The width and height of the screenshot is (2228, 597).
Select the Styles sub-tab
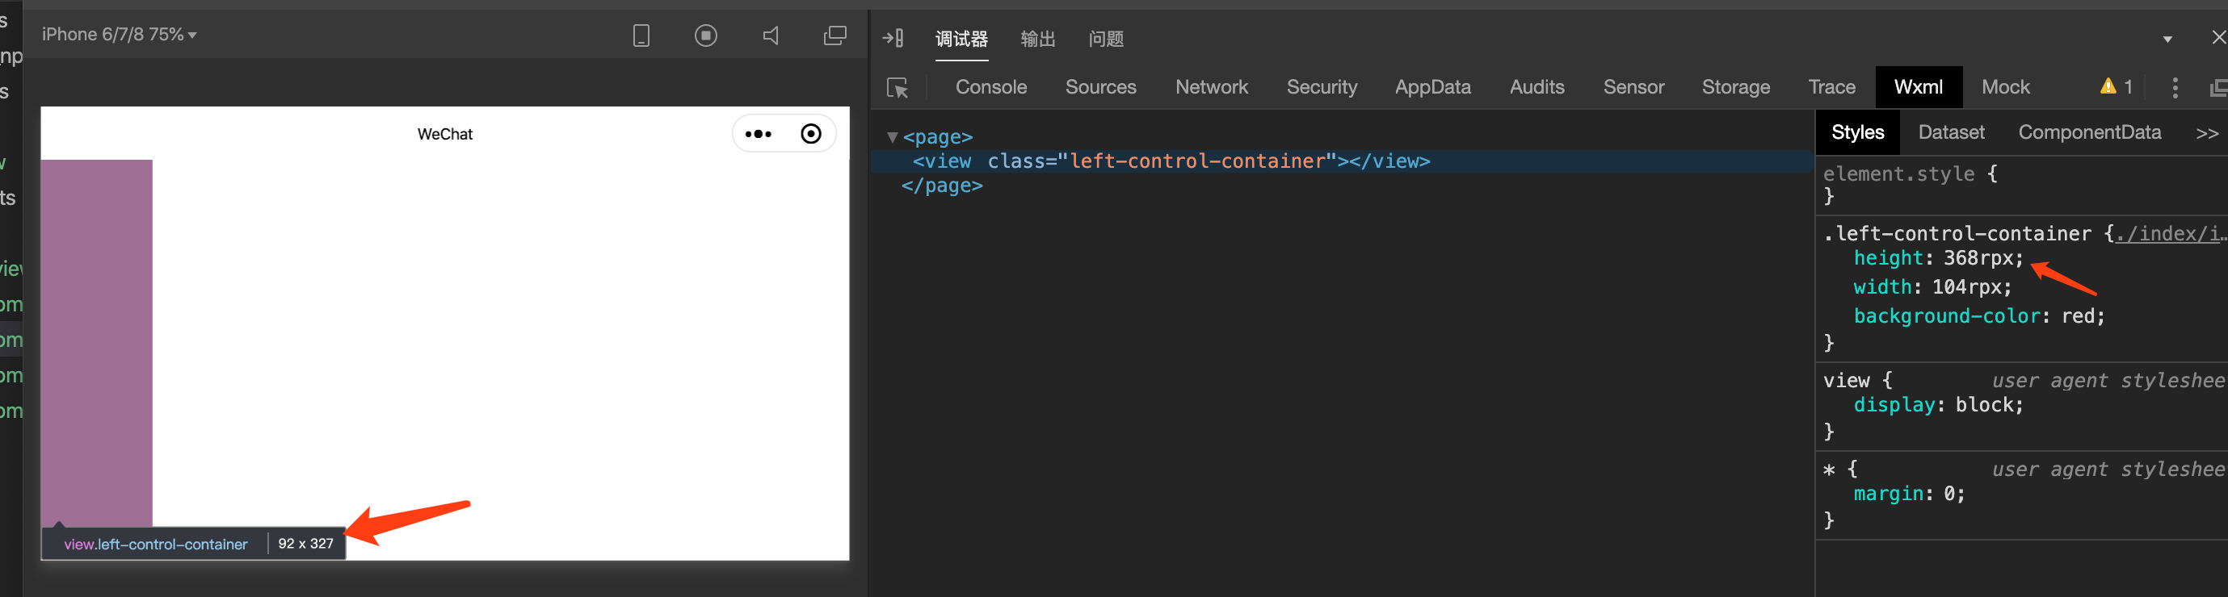tap(1857, 132)
